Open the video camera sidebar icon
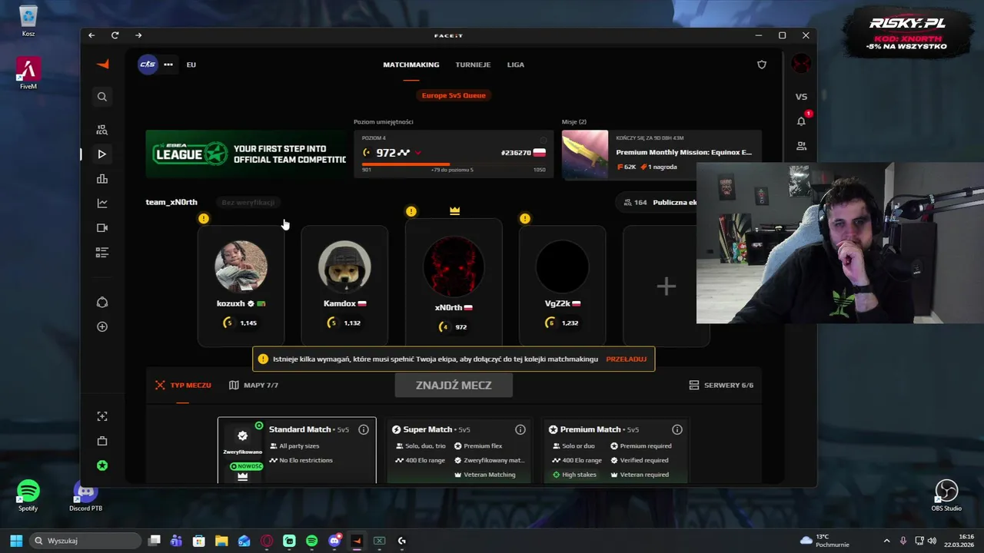This screenshot has width=984, height=553. tap(102, 228)
